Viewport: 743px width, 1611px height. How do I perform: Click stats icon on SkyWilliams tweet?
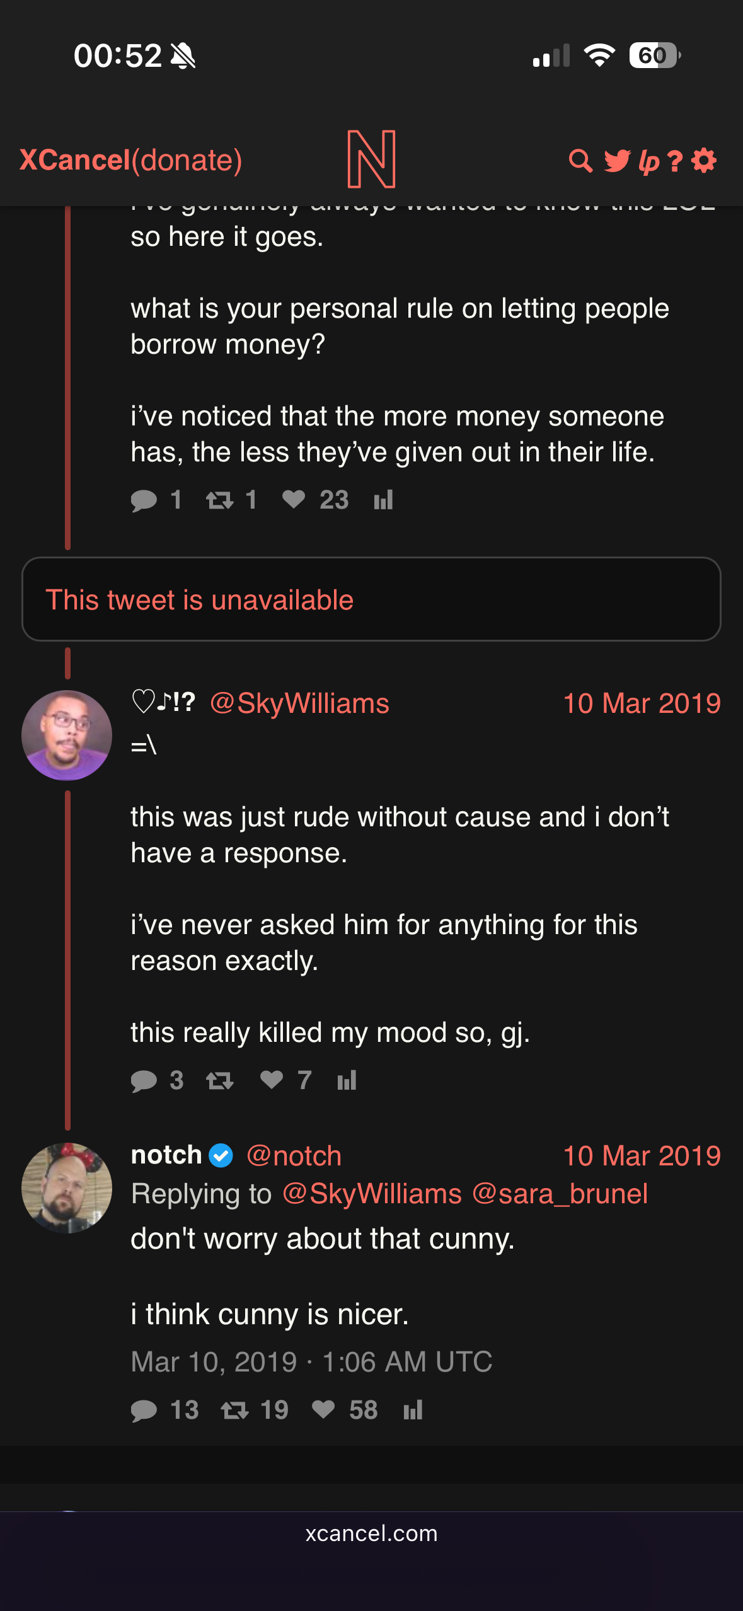coord(347,1080)
